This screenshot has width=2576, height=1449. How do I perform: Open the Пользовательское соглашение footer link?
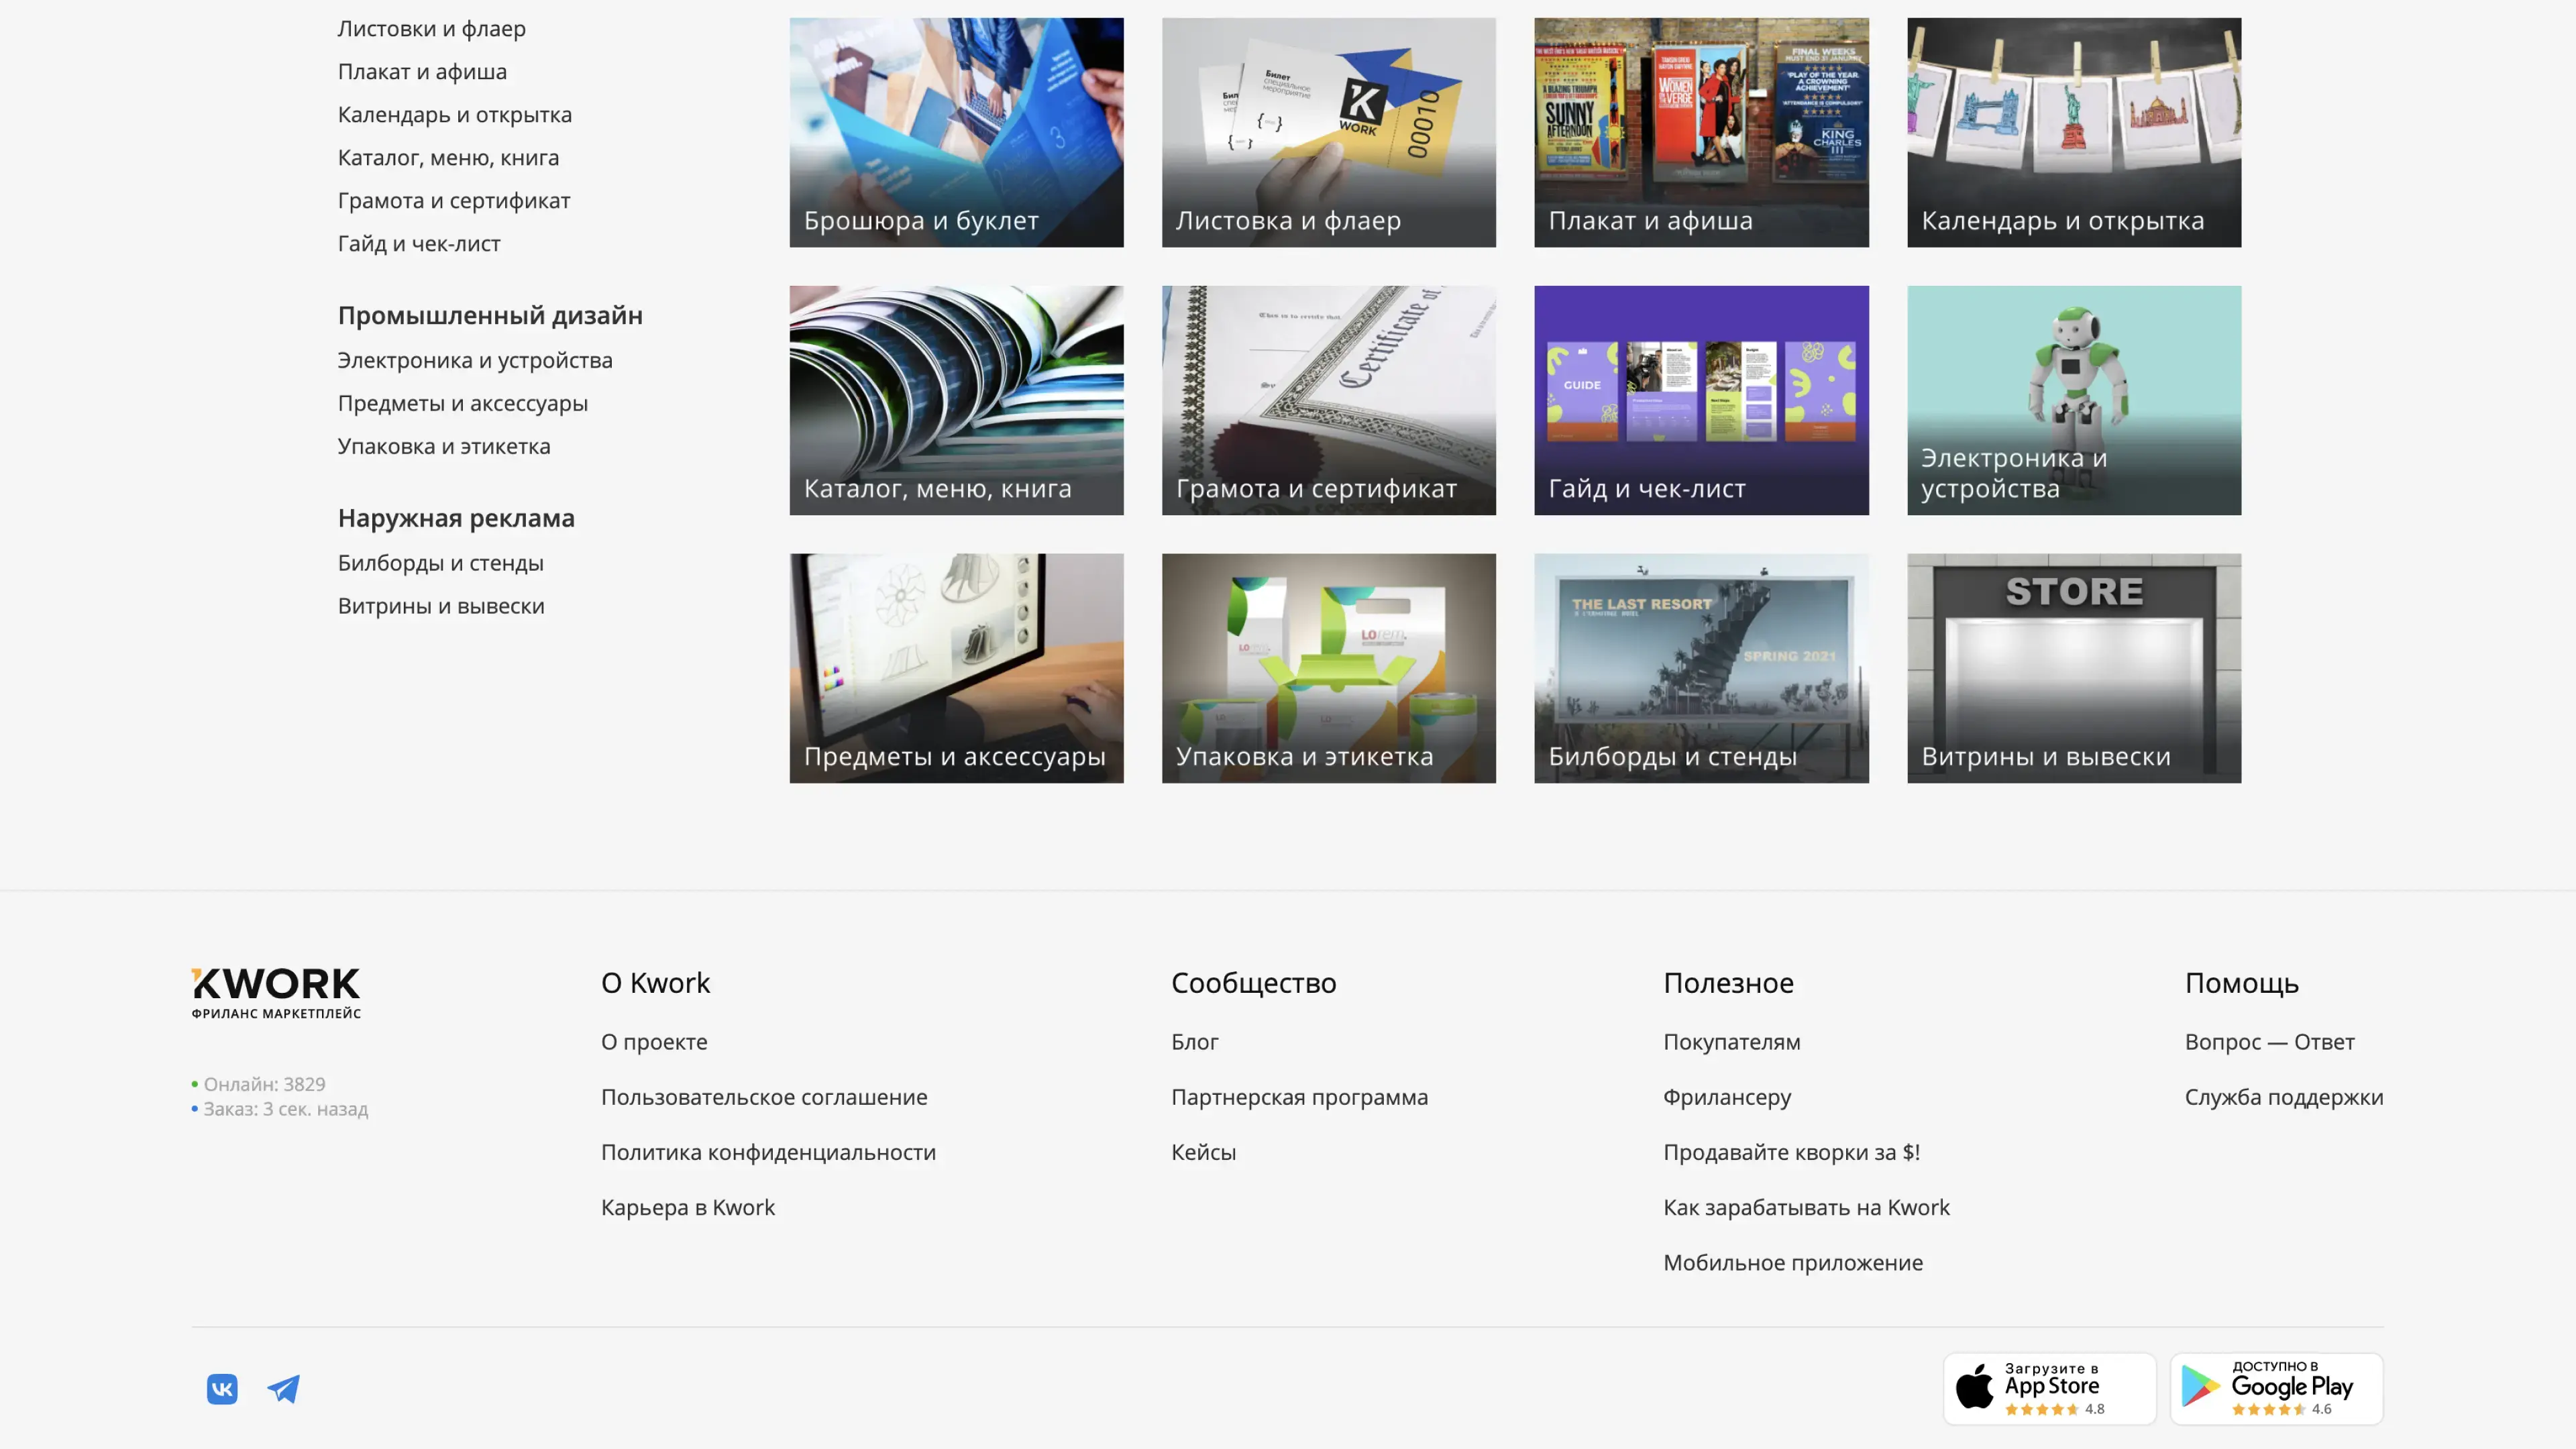764,1097
